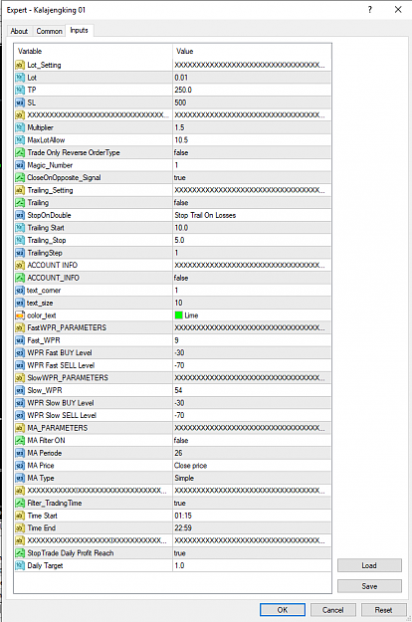Edit the Slow_WPR value 54
This screenshot has height=622, width=412.
252,390
